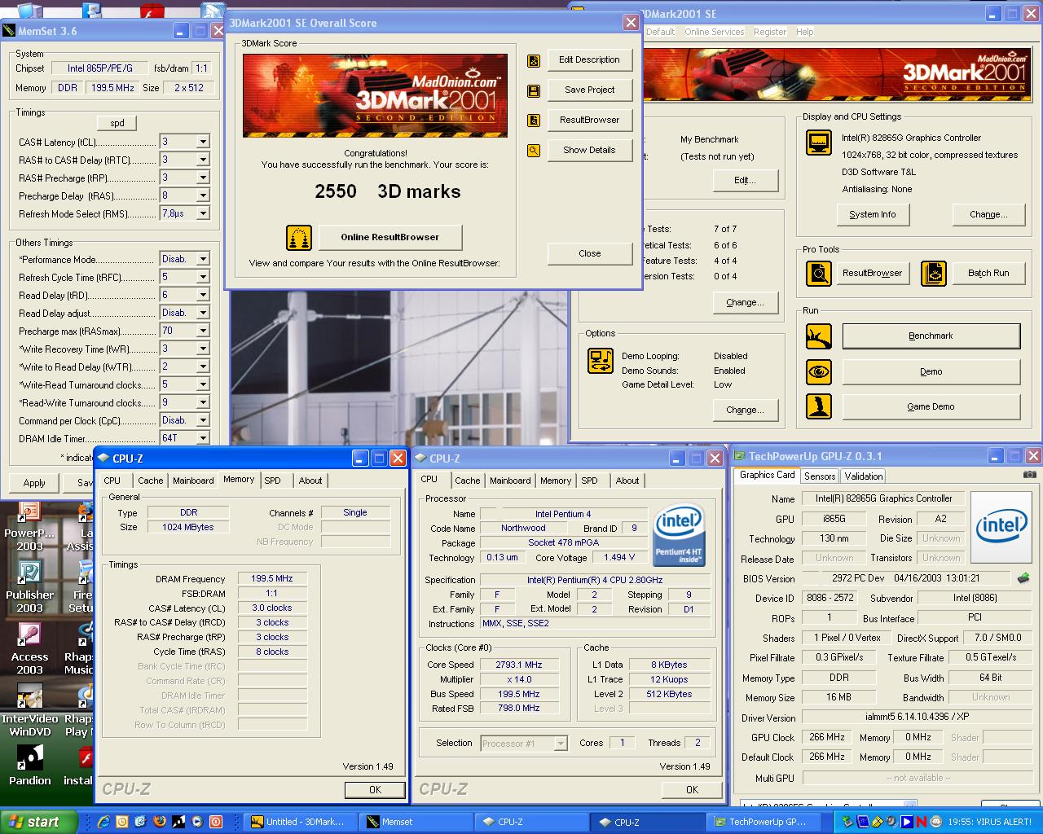Click the Show Details magnifier icon
The image size is (1043, 834).
534,151
